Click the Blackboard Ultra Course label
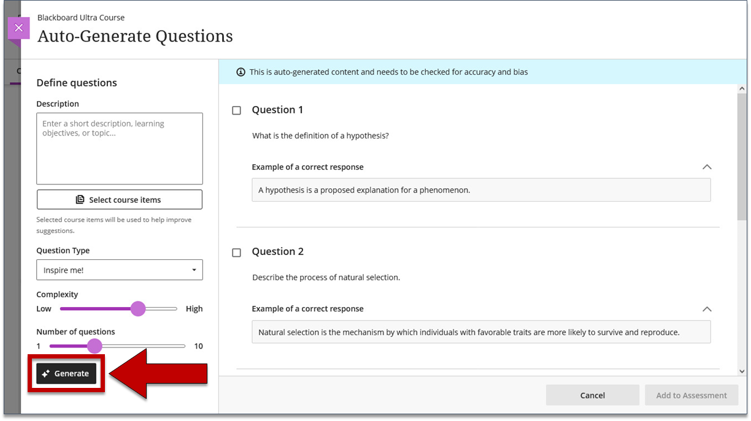 pyautogui.click(x=81, y=18)
